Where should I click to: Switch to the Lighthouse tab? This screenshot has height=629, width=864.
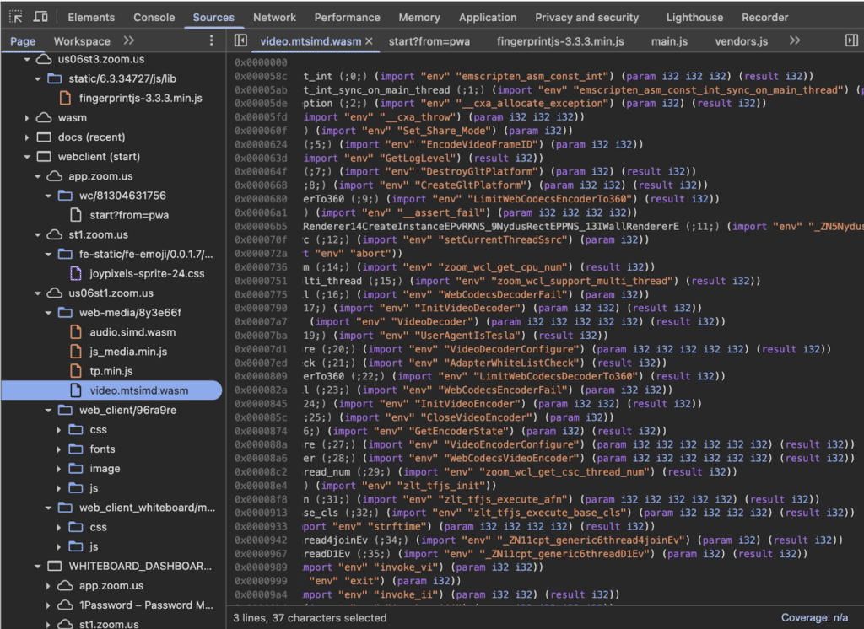click(x=694, y=17)
